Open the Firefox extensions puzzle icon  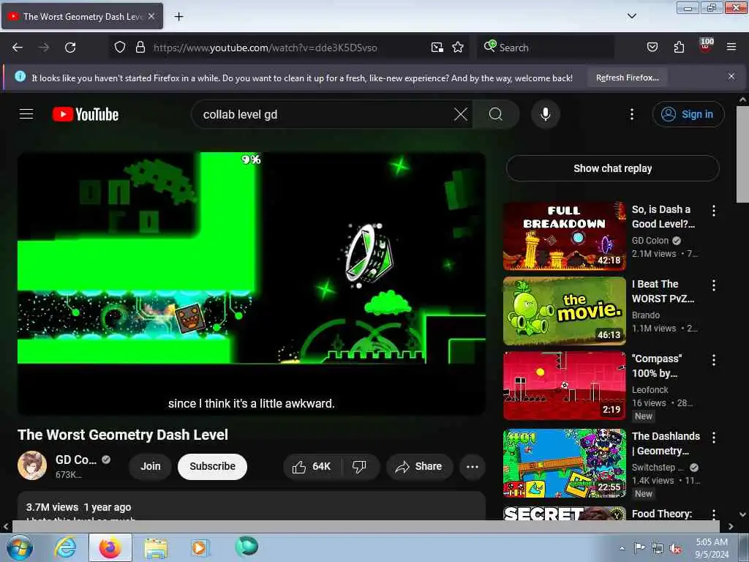coord(679,48)
